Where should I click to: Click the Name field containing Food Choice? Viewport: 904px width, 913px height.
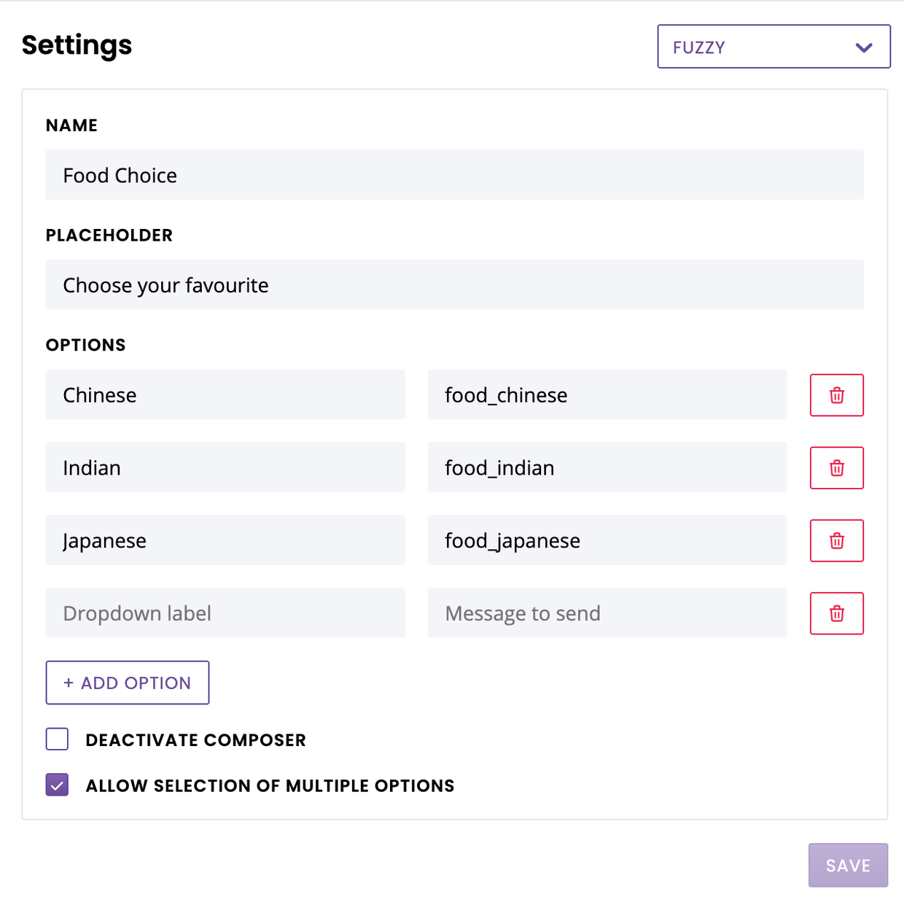[454, 175]
